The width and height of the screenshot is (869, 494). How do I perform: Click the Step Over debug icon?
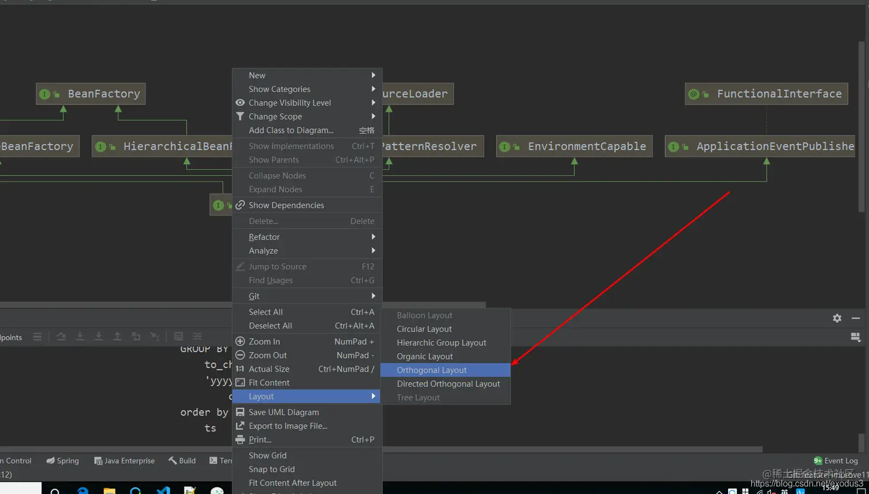point(61,337)
